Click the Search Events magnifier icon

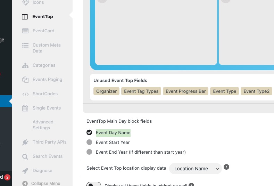(25, 156)
